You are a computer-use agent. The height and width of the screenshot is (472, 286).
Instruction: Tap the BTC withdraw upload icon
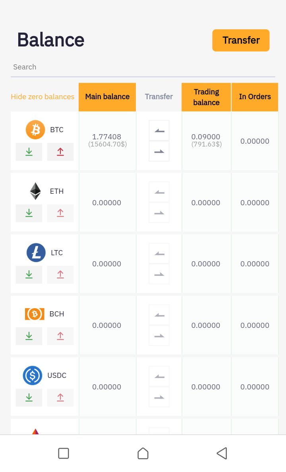[x=60, y=152]
